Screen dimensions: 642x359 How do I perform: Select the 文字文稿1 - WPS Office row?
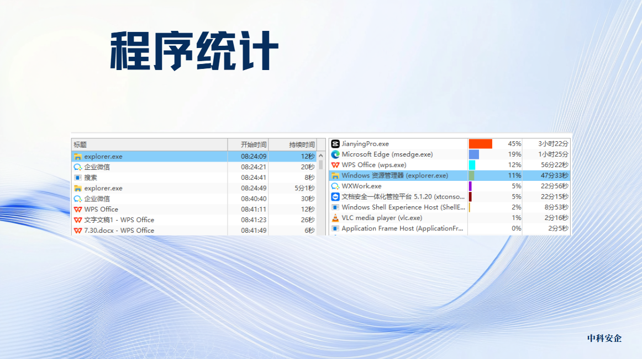click(194, 220)
